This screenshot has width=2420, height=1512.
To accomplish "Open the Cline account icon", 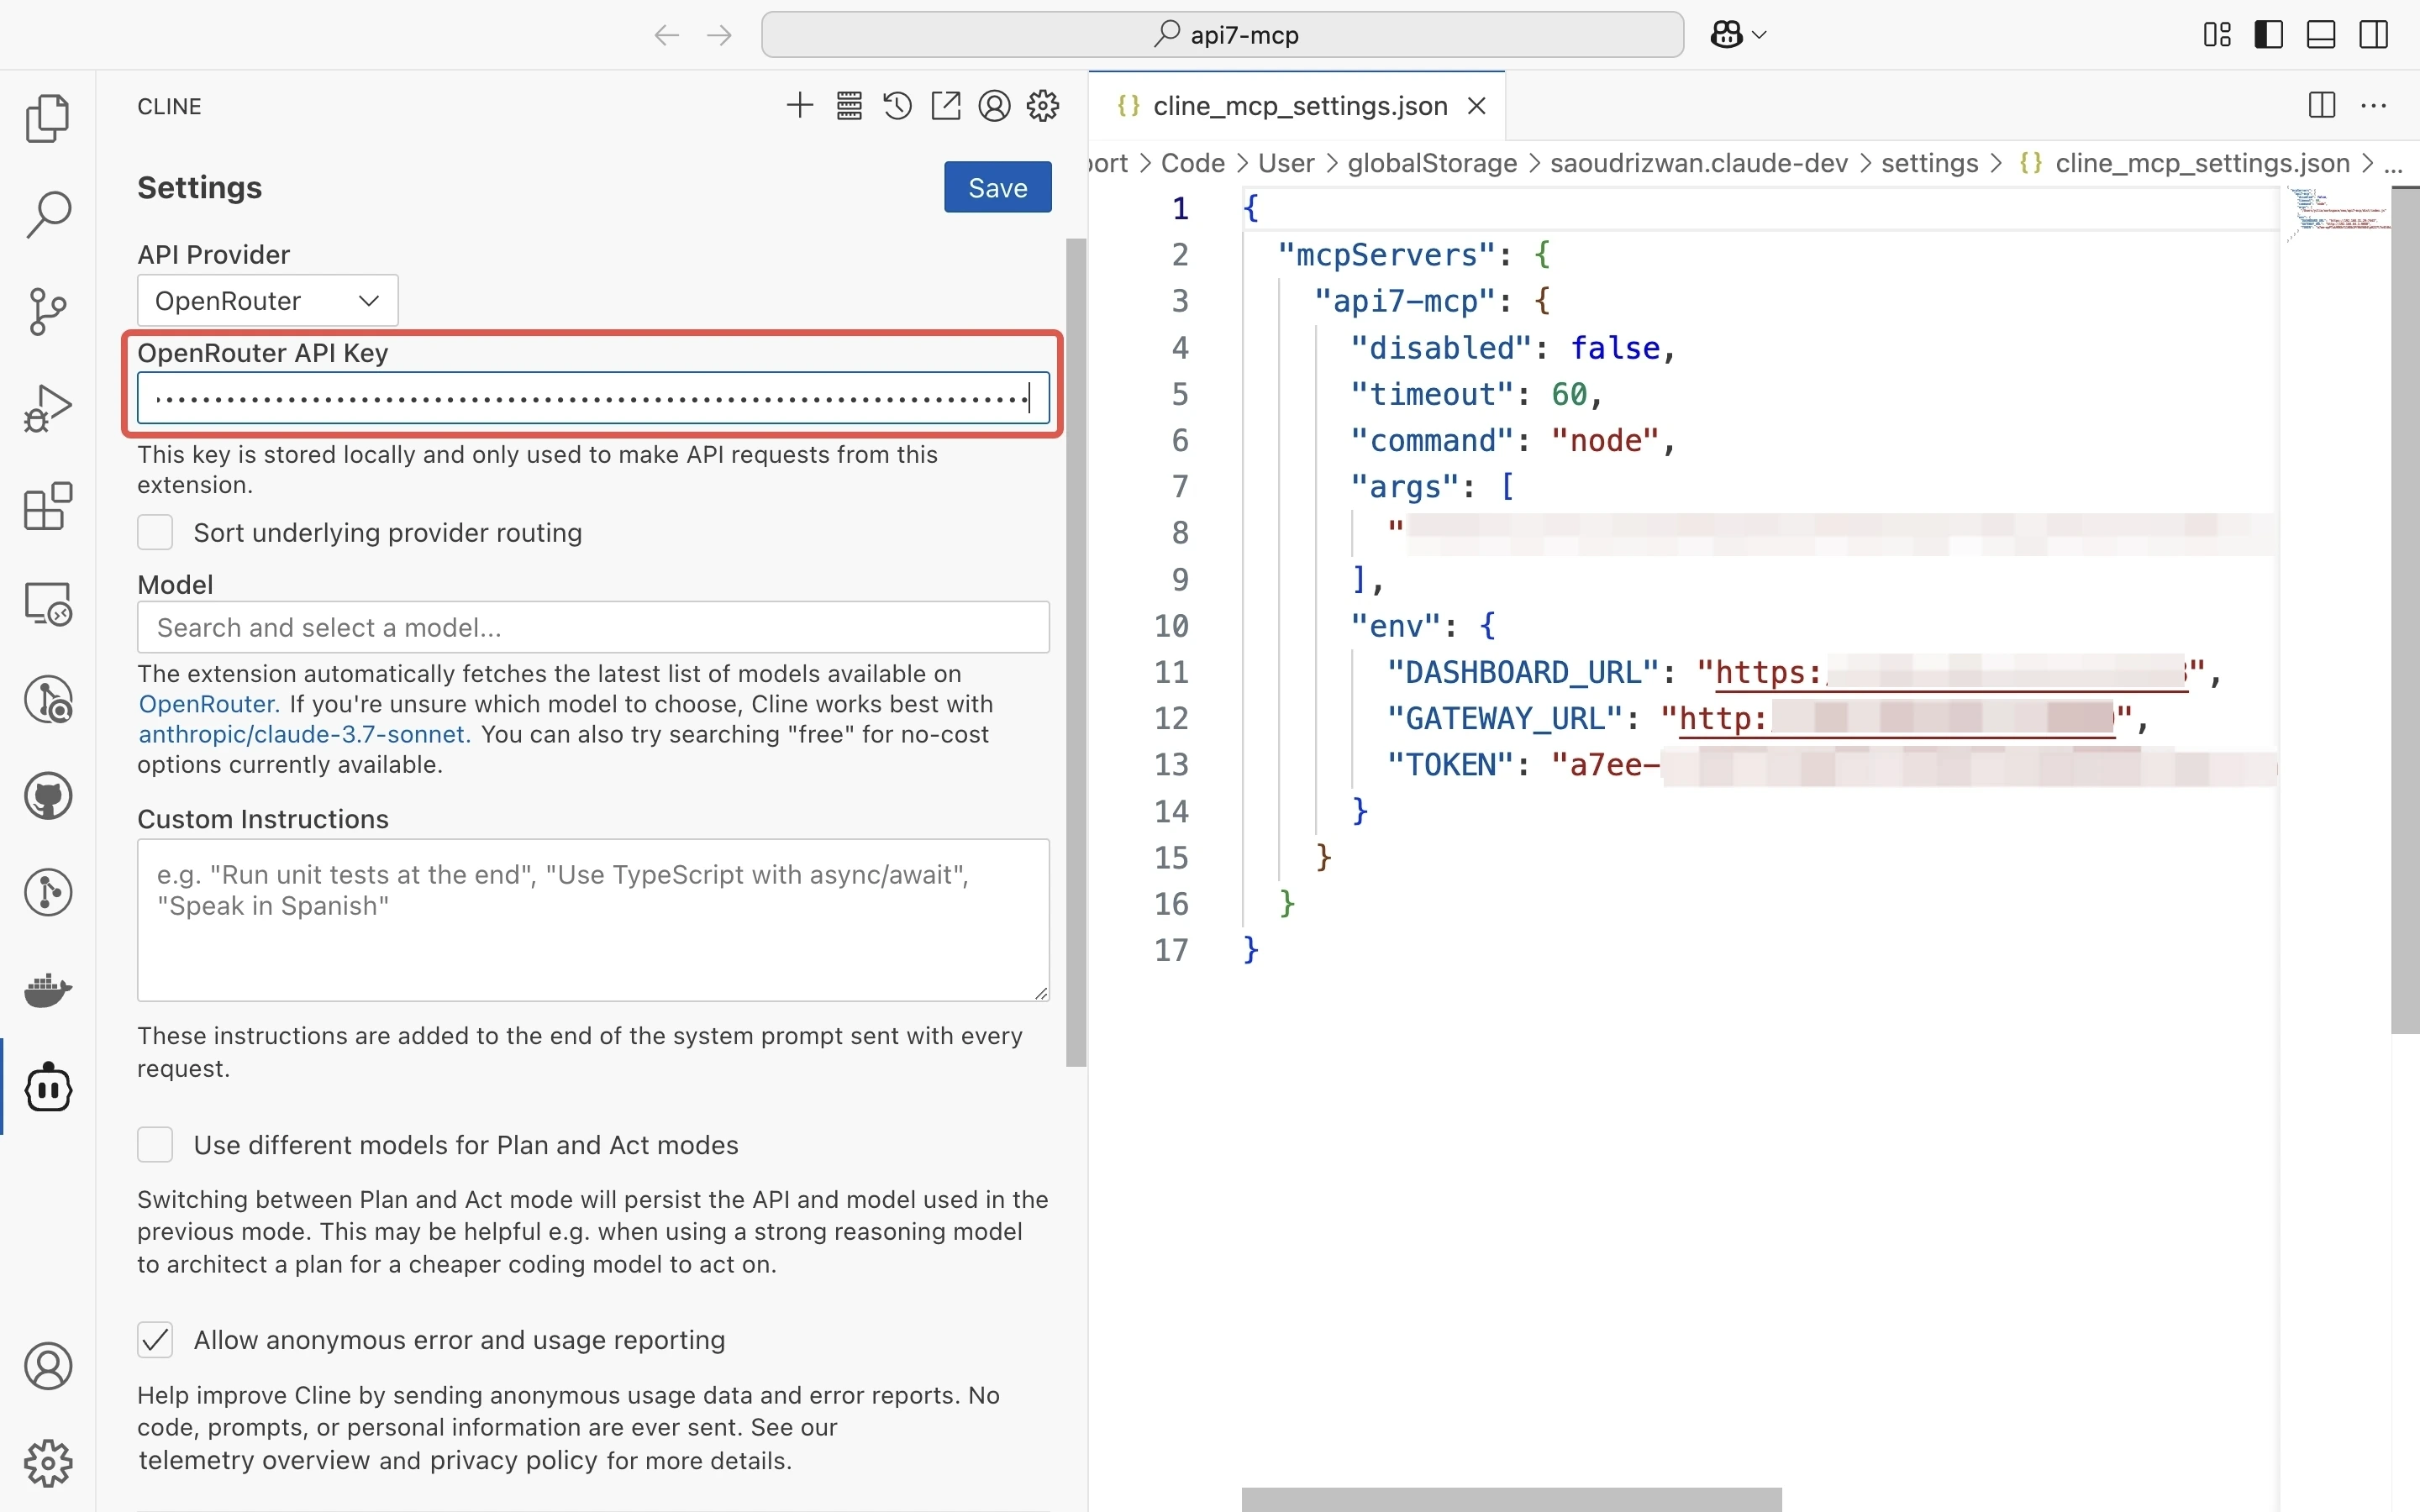I will [x=994, y=106].
